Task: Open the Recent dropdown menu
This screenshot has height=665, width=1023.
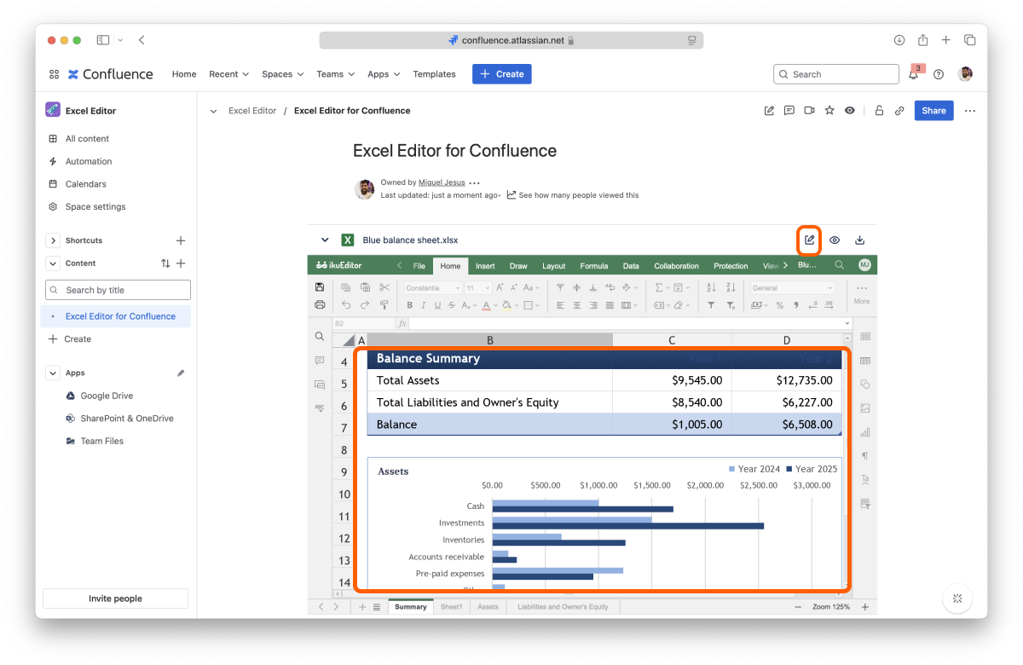Action: click(x=229, y=74)
